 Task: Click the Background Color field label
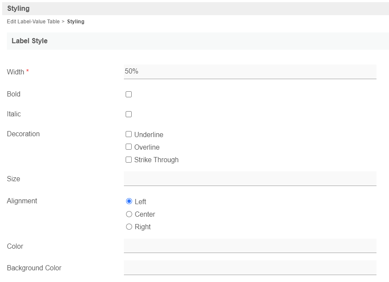point(34,268)
